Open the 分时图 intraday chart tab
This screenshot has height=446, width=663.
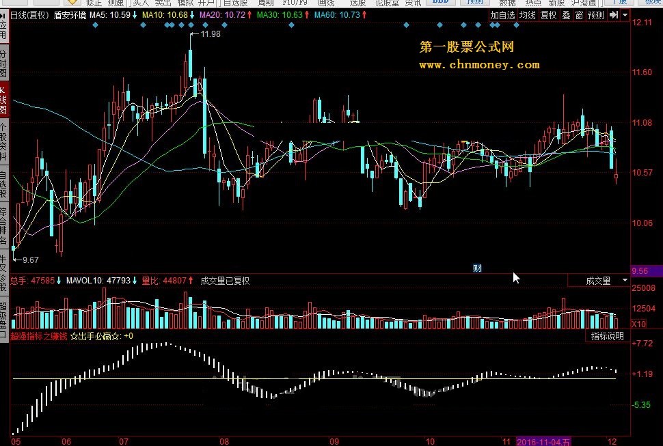3,64
